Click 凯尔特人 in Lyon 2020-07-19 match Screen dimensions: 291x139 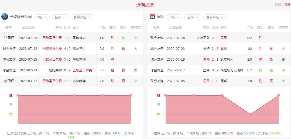click(x=227, y=60)
